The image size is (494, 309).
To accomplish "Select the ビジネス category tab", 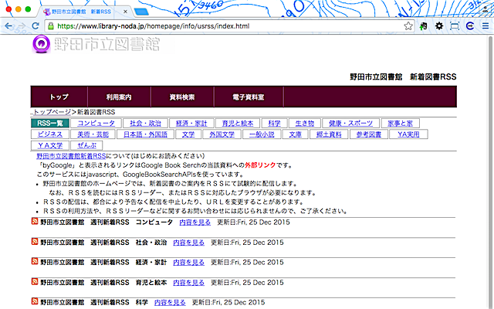I will click(49, 134).
